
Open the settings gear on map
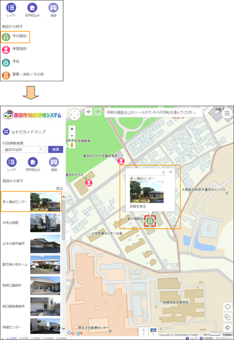click(227, 328)
